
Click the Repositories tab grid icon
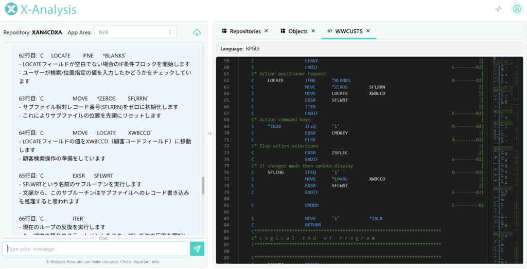click(224, 31)
